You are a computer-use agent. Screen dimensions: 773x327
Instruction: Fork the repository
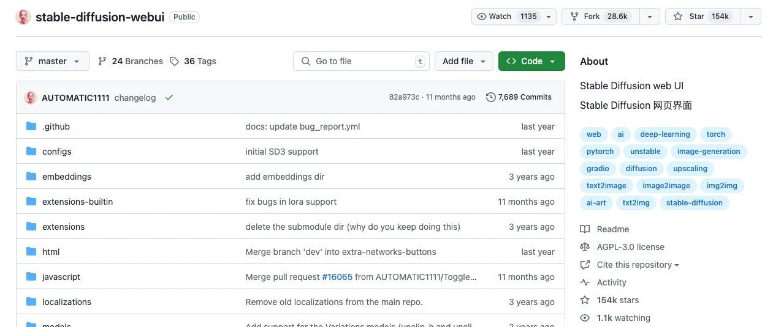coord(601,17)
